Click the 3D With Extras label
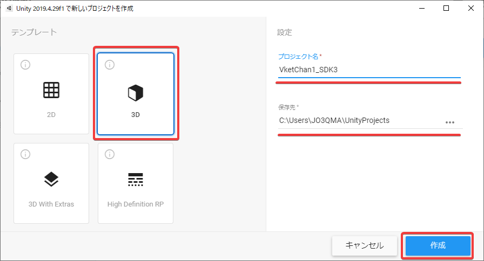The width and height of the screenshot is (484, 261). click(51, 204)
